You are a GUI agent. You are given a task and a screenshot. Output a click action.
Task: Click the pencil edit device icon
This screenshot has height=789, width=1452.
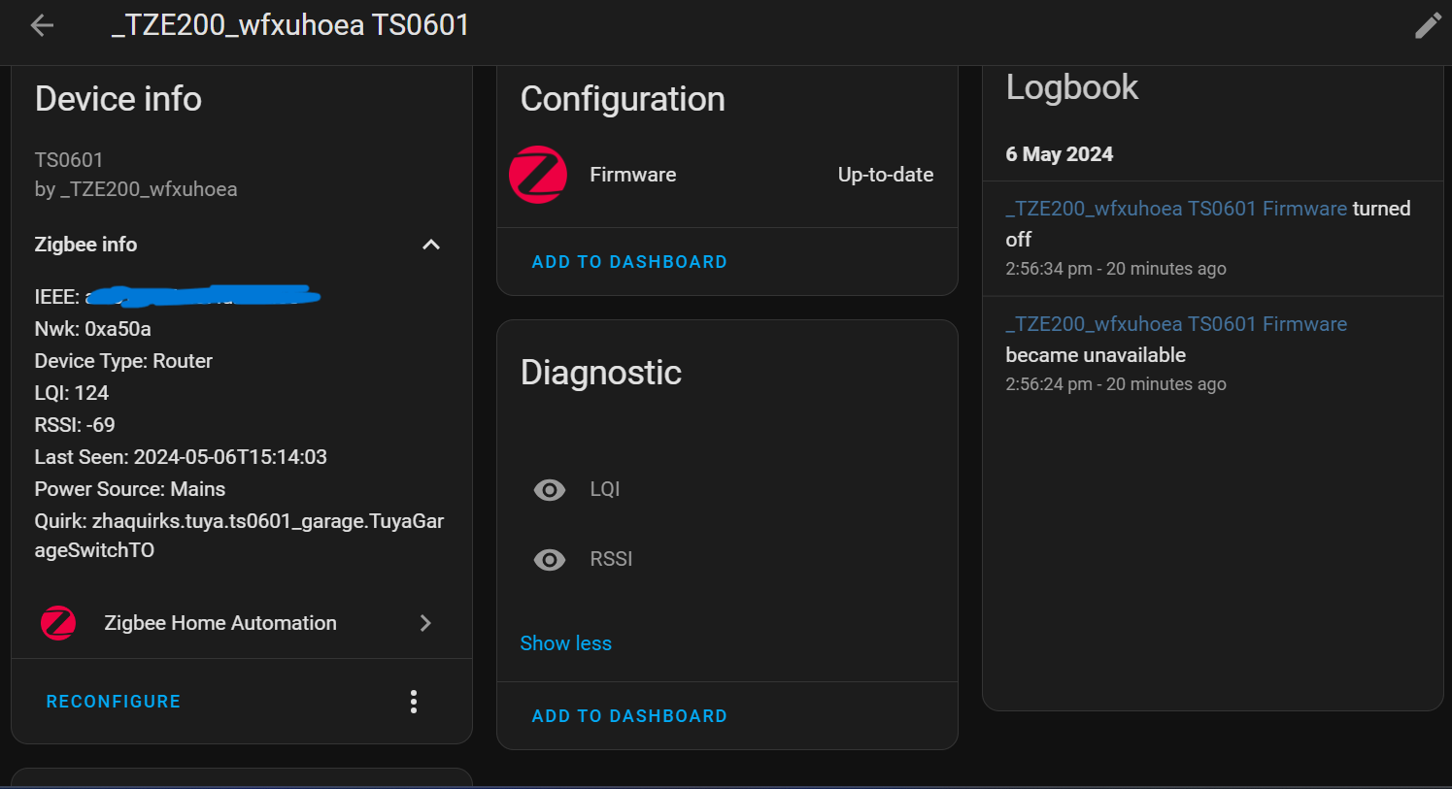tap(1427, 25)
